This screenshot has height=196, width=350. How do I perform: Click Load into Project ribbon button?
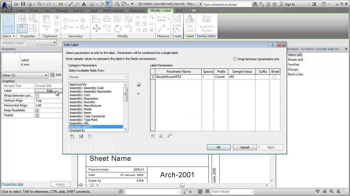point(206,24)
